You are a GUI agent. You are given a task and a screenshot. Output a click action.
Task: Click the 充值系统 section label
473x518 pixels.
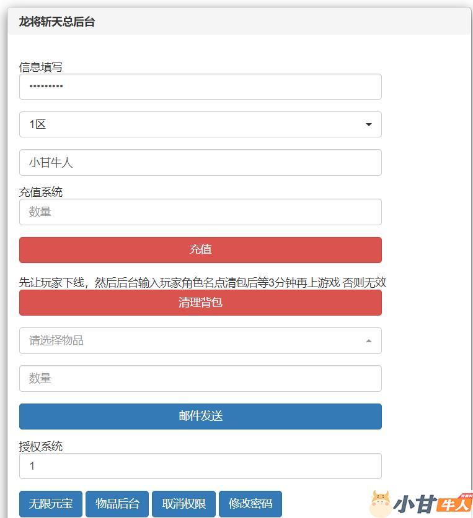[41, 192]
